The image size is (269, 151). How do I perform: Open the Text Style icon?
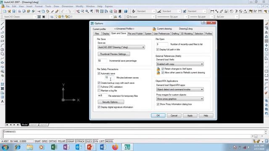tap(134, 11)
